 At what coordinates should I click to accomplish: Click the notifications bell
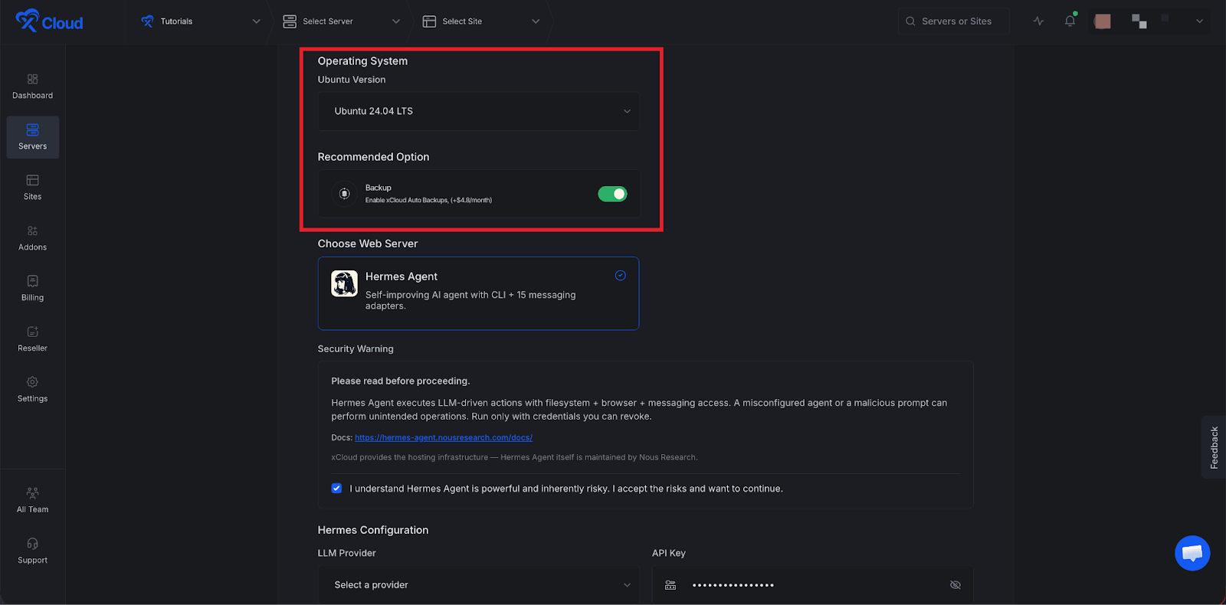pyautogui.click(x=1070, y=21)
